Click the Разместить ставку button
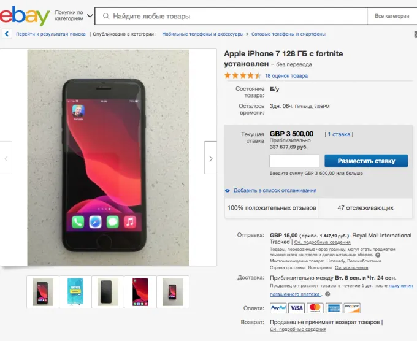The image size is (417, 341). point(365,161)
